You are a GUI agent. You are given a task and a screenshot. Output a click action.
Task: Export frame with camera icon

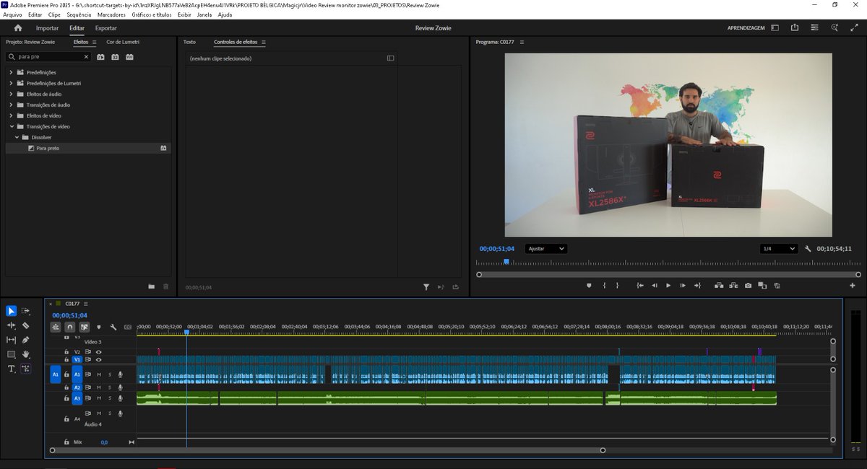click(748, 286)
